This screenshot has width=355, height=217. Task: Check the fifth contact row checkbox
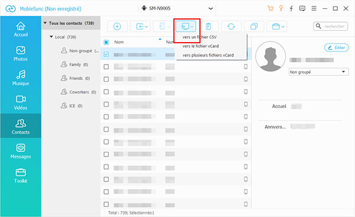[x=106, y=104]
